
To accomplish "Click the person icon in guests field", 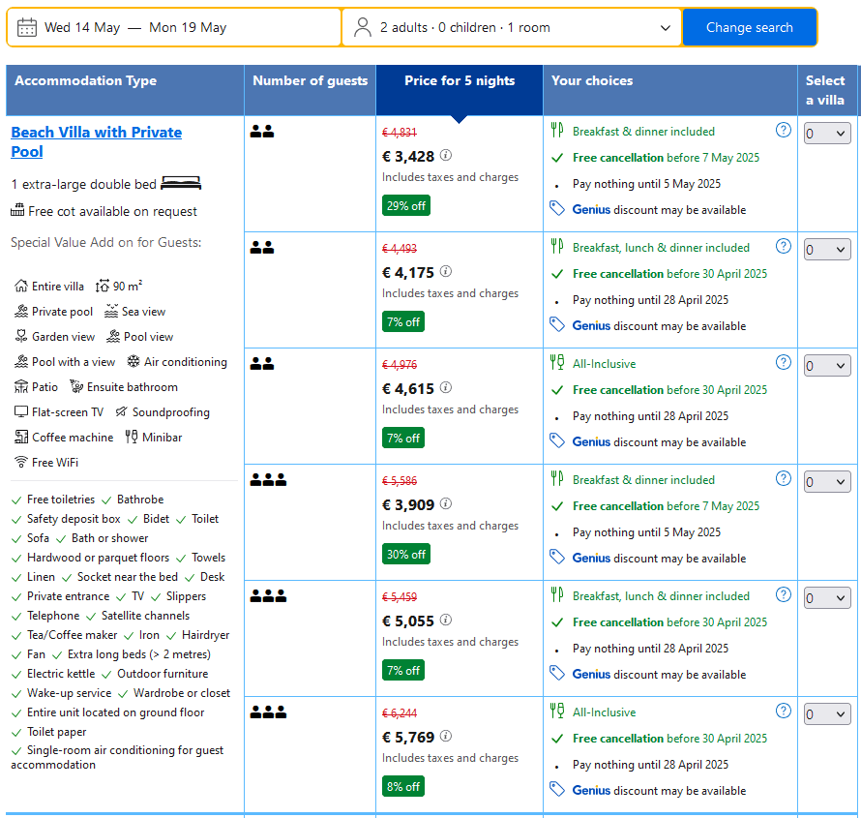I will 363,27.
